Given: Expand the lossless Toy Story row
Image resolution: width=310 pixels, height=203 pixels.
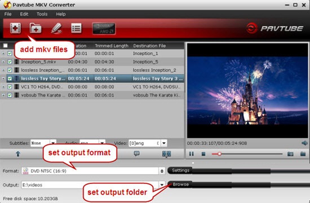Looking at the screenshot, I should click(x=3, y=78).
